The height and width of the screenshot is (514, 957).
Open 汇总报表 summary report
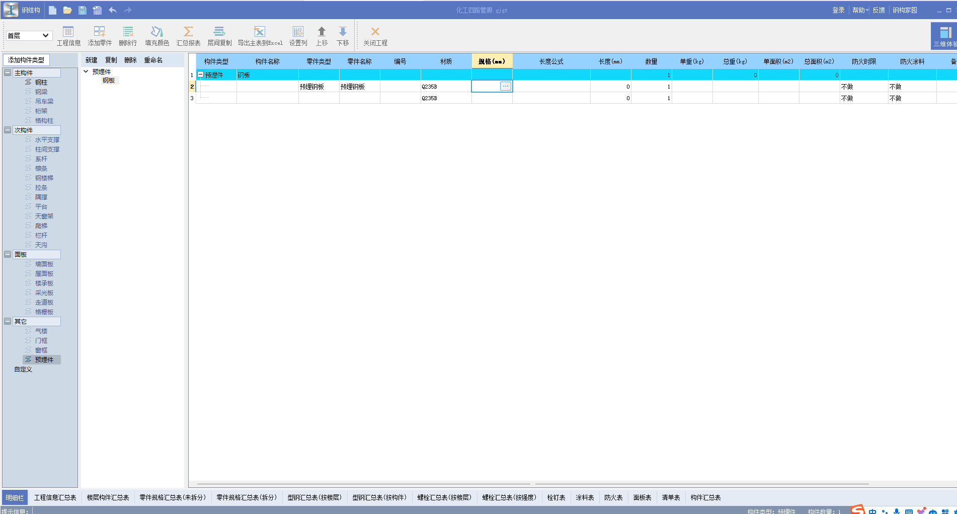point(188,36)
